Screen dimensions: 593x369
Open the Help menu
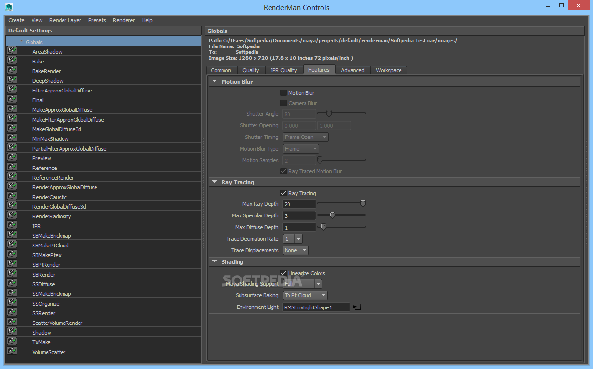tap(147, 20)
